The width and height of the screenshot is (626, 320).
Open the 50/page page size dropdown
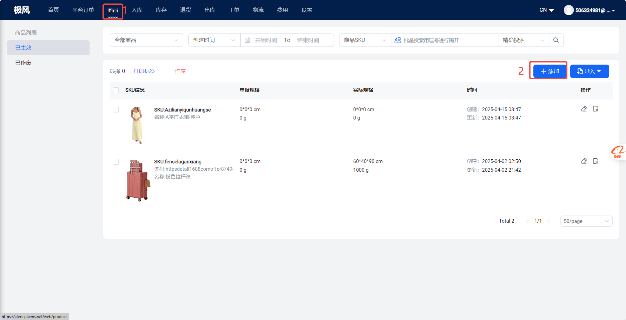click(586, 221)
